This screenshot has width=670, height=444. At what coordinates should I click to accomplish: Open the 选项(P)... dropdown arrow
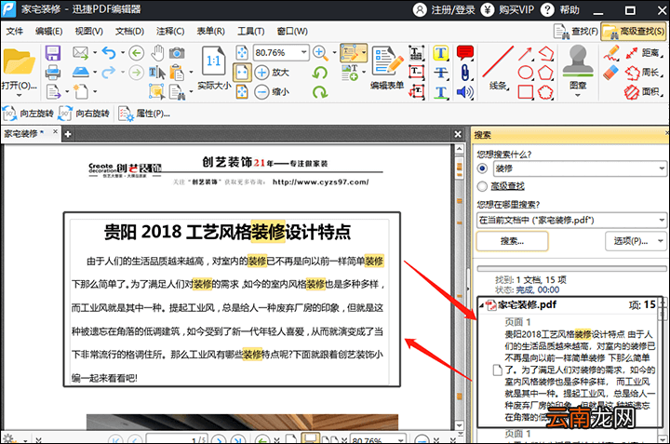(x=661, y=241)
